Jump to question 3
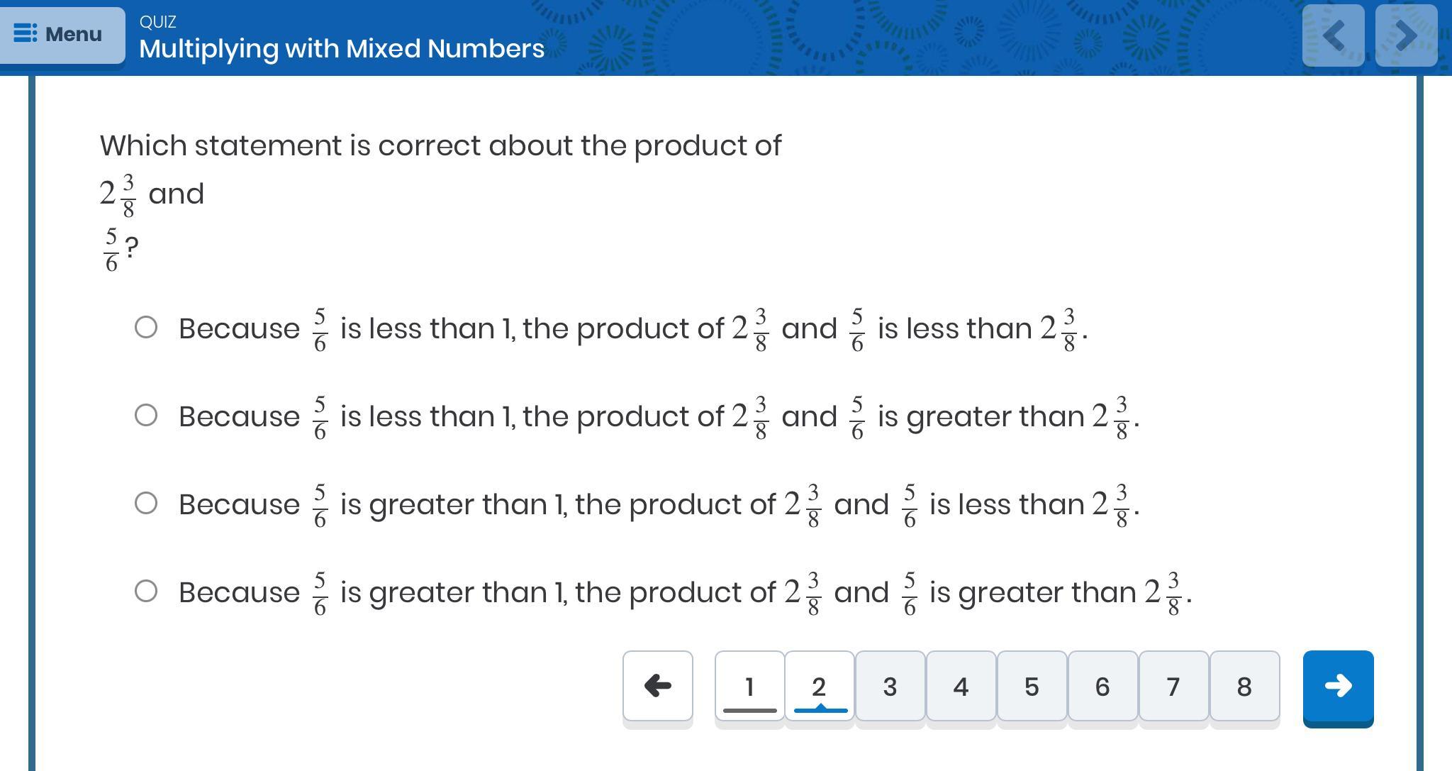1452x771 pixels. click(x=890, y=686)
